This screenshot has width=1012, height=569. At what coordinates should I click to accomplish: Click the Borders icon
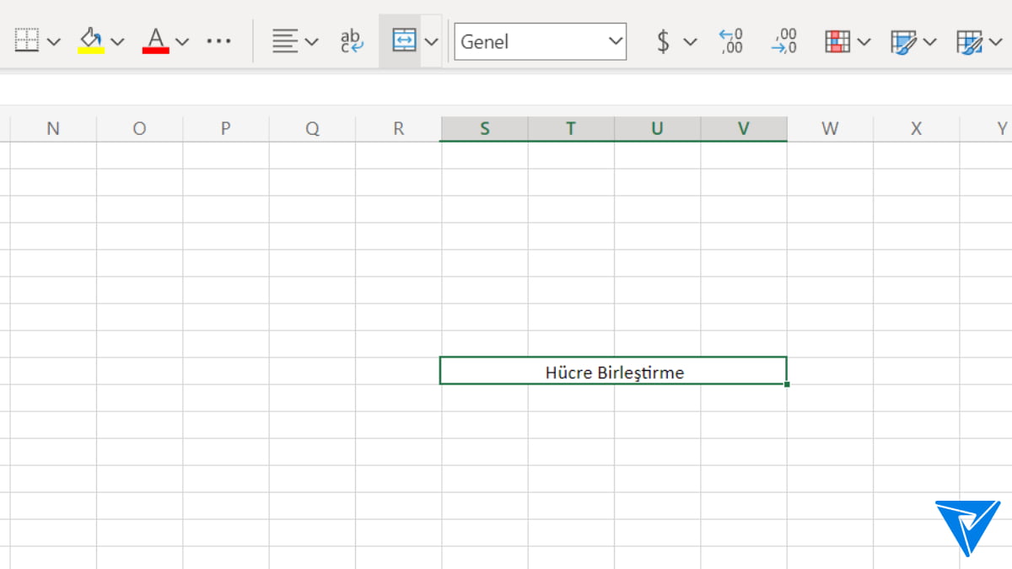coord(27,40)
